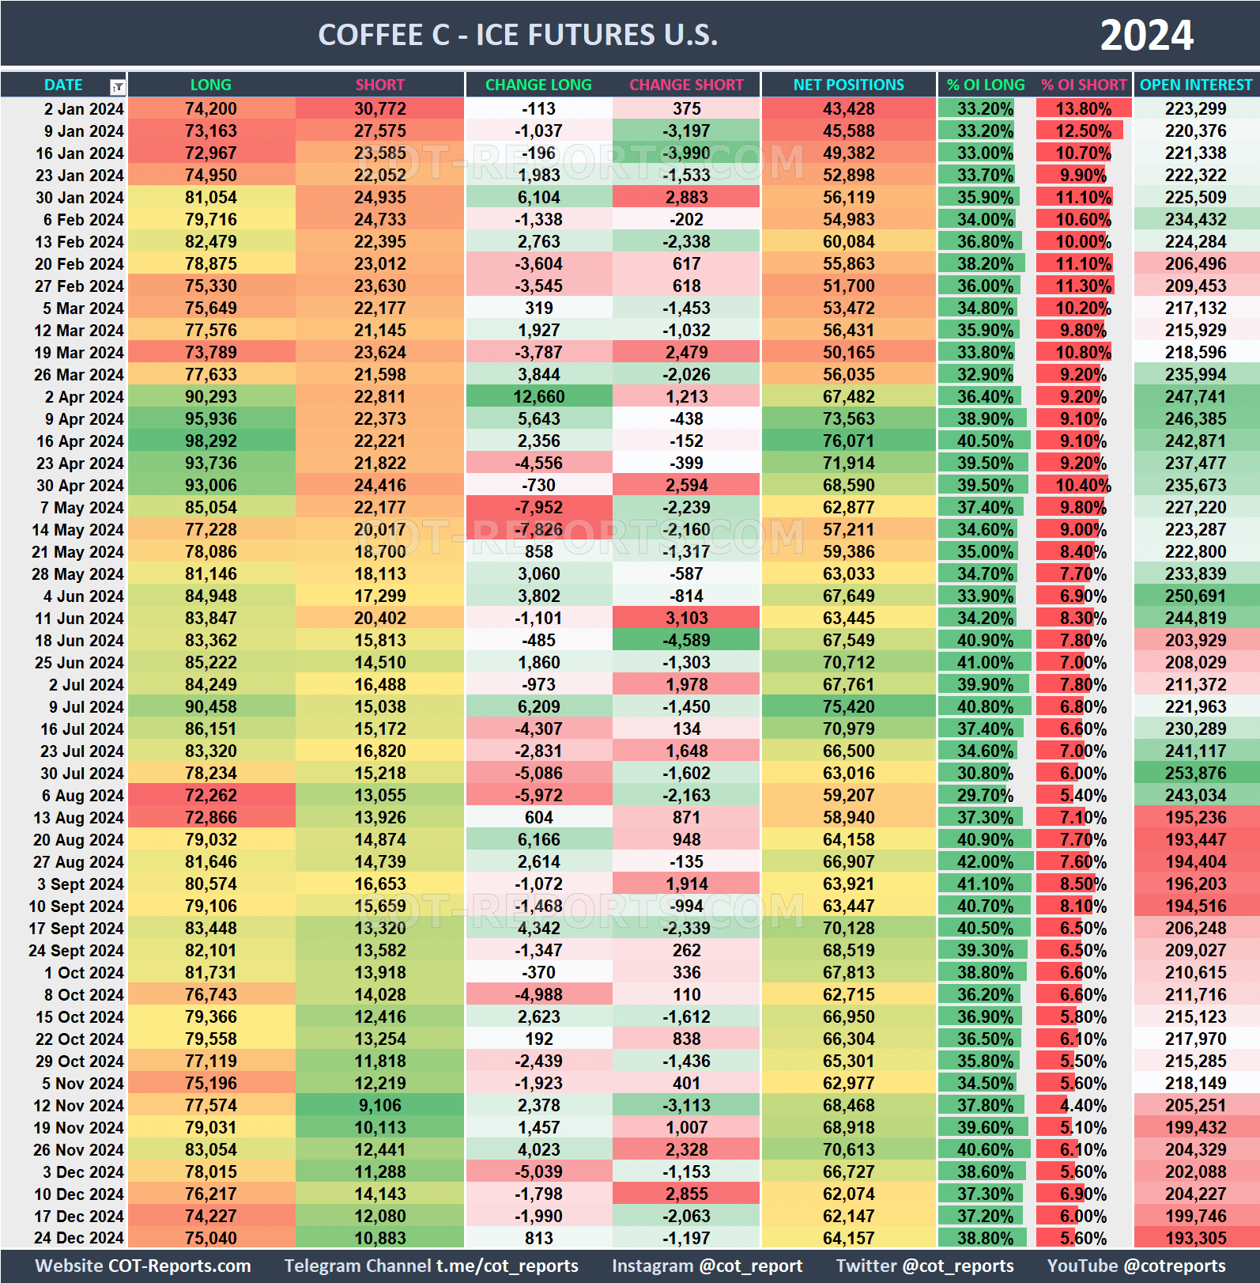Select the 98,292 long position cell

point(210,441)
